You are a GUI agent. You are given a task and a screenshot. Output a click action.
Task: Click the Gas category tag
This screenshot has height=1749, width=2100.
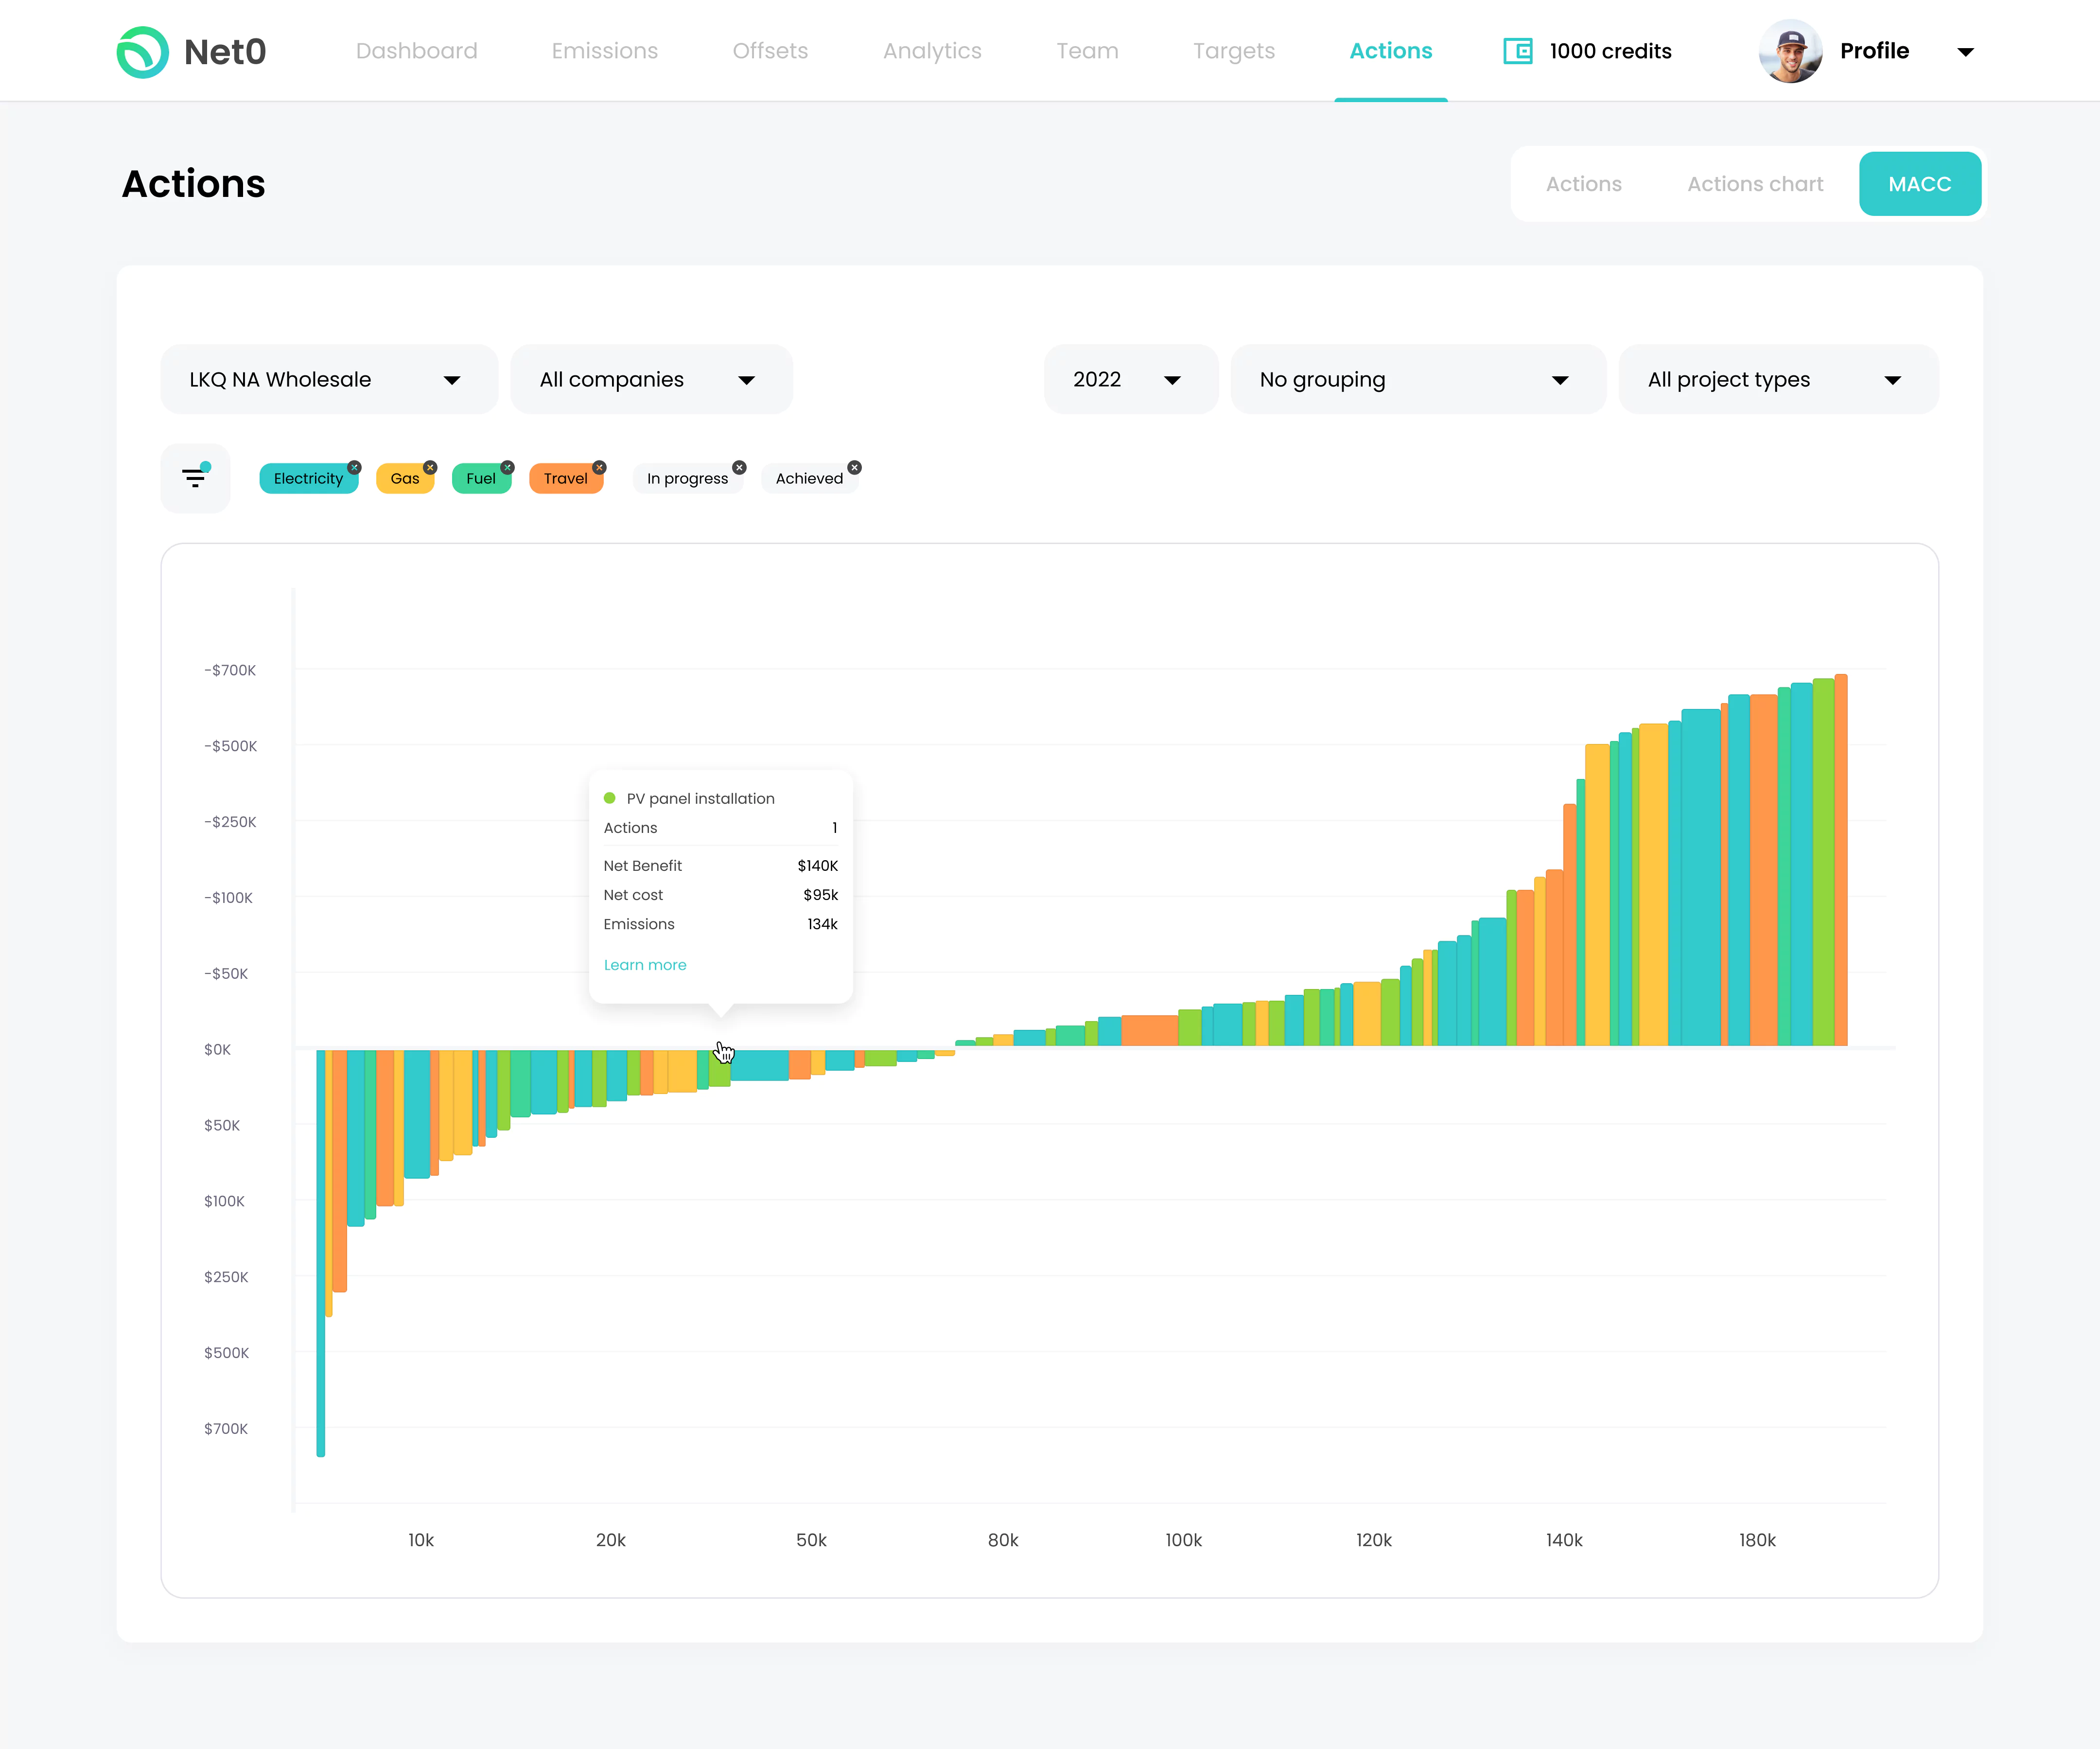[405, 479]
